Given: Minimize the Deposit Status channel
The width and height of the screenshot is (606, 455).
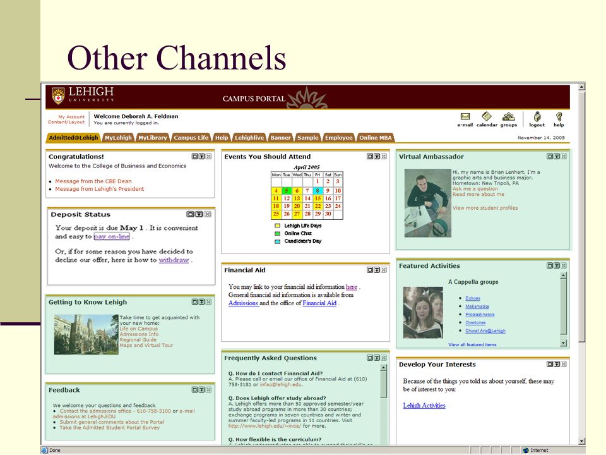Looking at the screenshot, I should click(x=199, y=214).
